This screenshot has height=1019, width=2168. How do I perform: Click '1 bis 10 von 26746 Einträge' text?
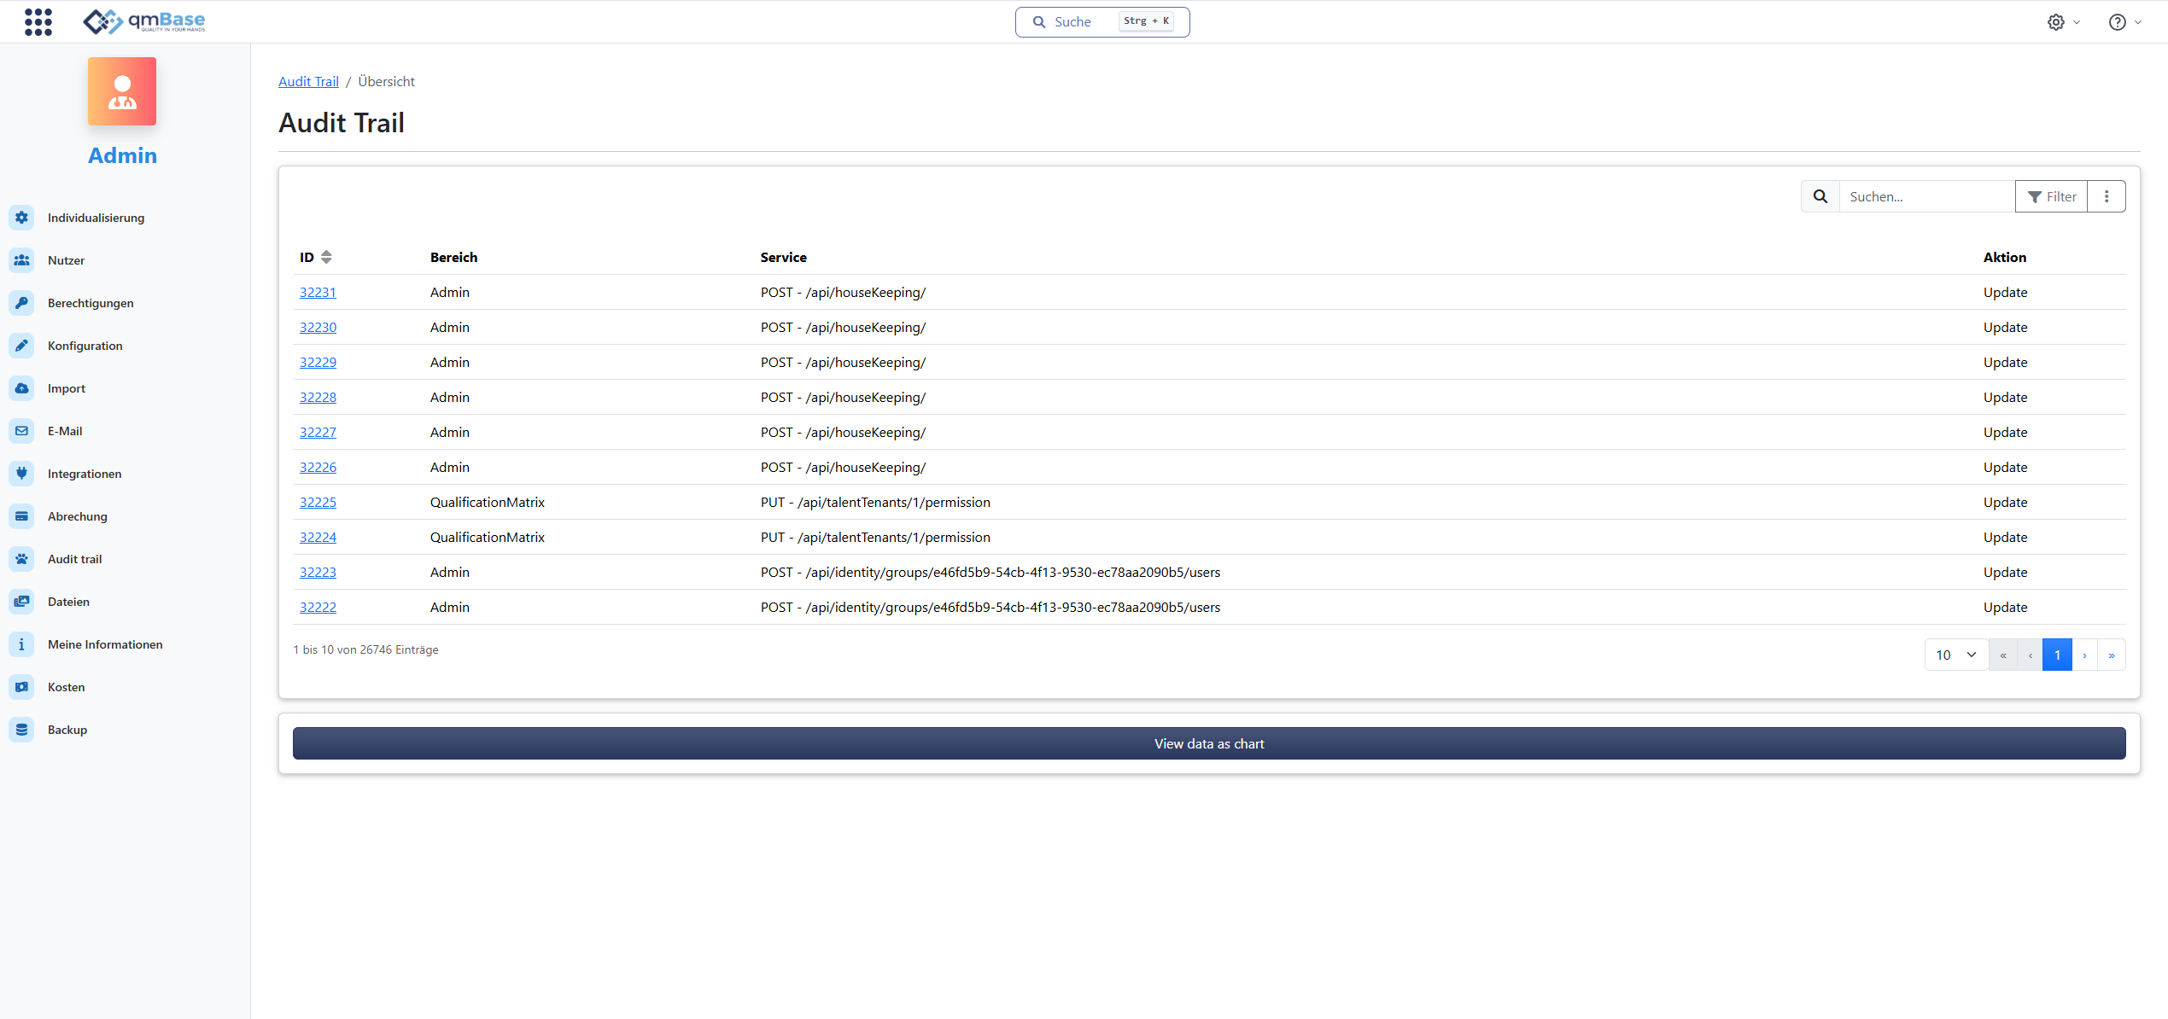[x=365, y=649]
